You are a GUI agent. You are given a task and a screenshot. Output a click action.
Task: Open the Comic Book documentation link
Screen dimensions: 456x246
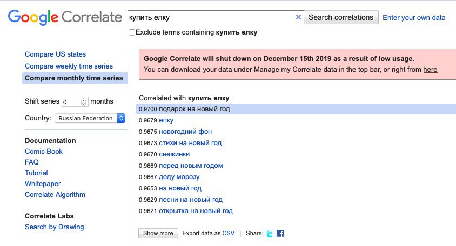pyautogui.click(x=44, y=151)
